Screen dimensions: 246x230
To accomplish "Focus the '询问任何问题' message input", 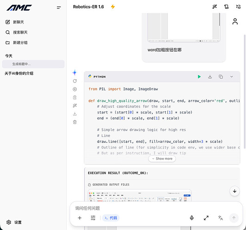I will pyautogui.click(x=156, y=208).
